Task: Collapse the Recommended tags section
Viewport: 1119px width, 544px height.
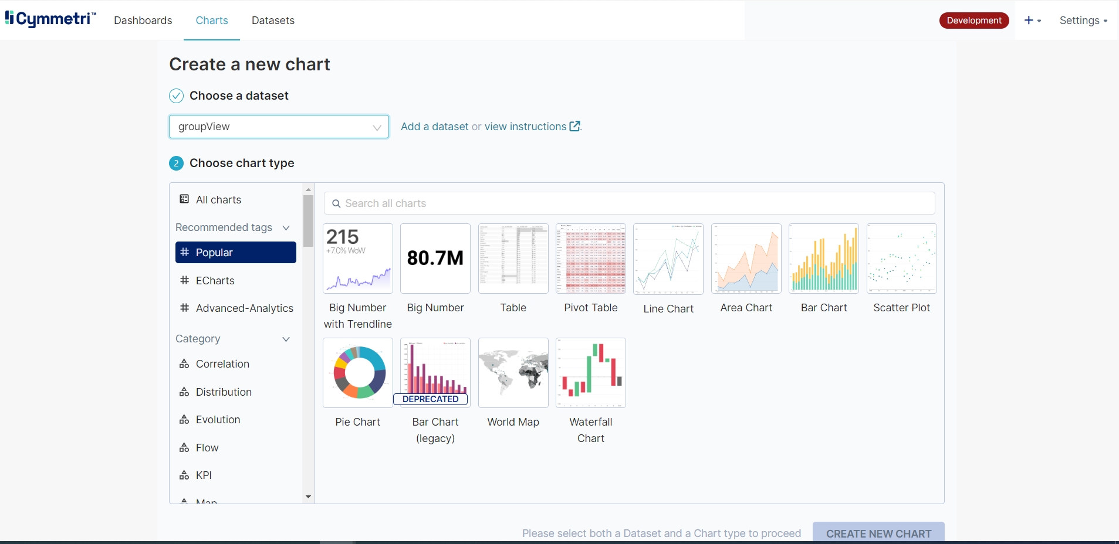Action: click(286, 227)
